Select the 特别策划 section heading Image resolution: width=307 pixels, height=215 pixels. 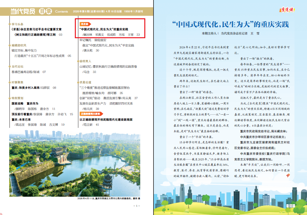point(17,98)
